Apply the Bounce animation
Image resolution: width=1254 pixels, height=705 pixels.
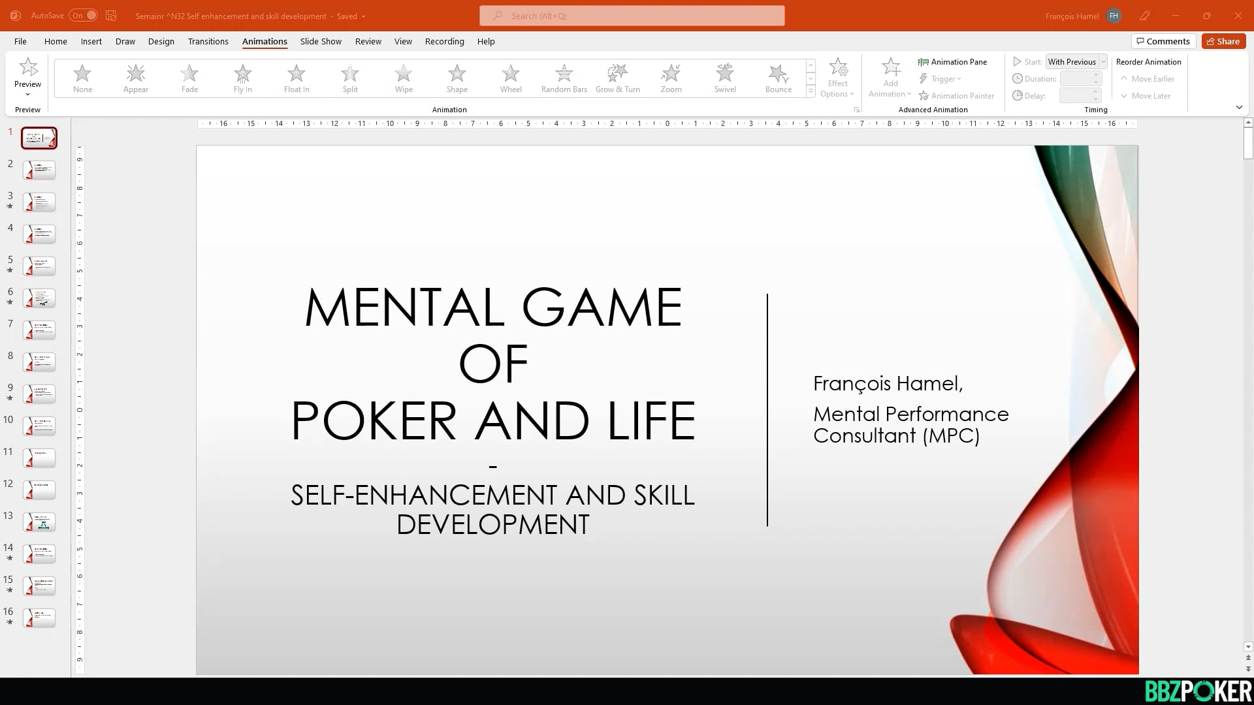click(778, 77)
